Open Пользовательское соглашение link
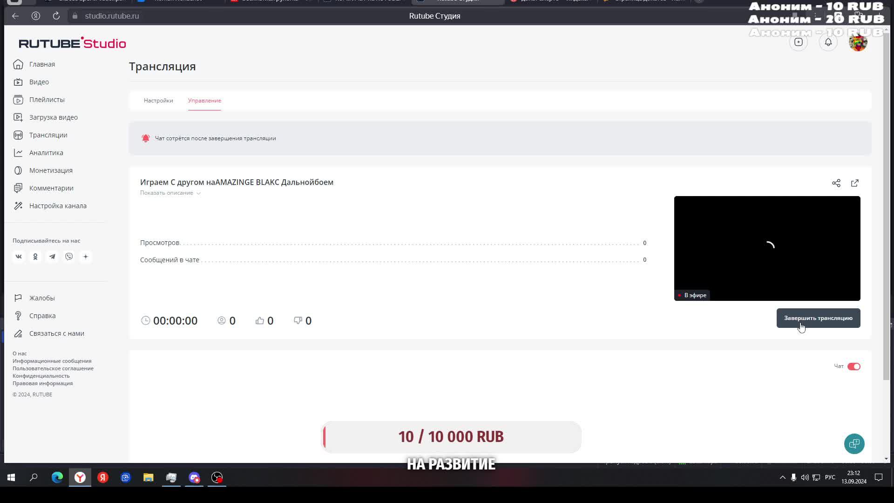 53,368
